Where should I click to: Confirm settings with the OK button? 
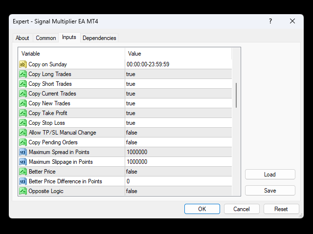(x=202, y=209)
